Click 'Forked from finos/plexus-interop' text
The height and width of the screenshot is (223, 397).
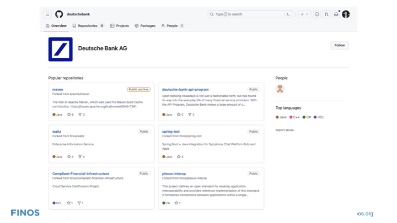coord(184,178)
